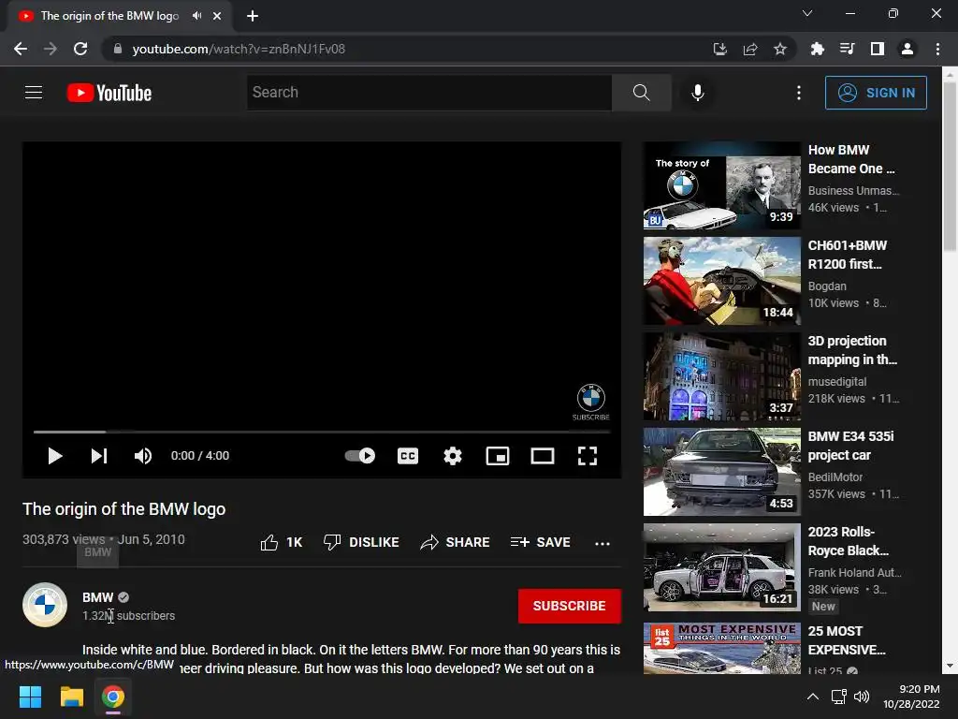
Task: Dislike the video
Action: (361, 542)
